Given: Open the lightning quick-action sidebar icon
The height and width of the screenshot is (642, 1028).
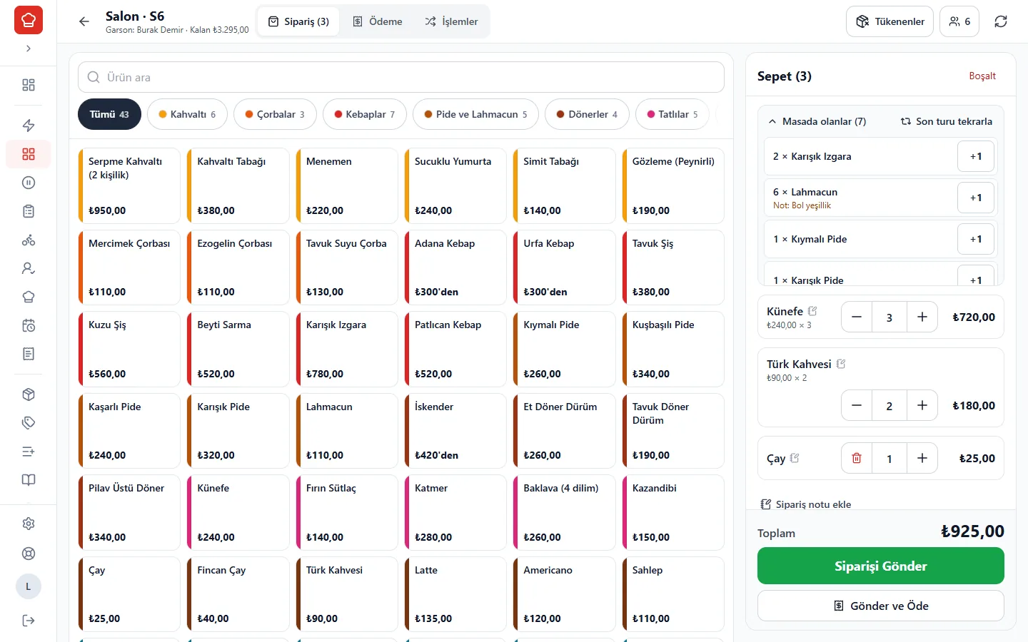Looking at the screenshot, I should [29, 126].
